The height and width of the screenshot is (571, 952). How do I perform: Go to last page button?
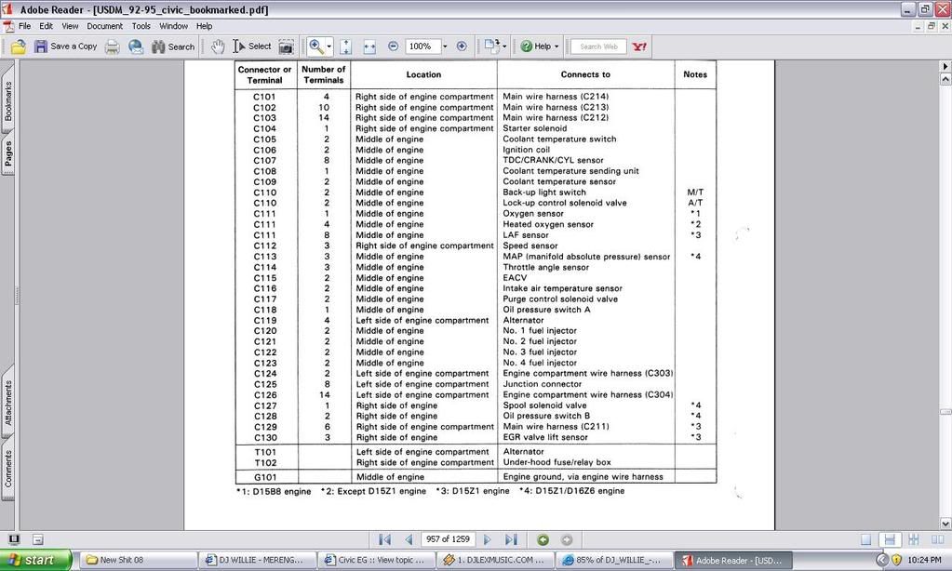click(x=511, y=539)
